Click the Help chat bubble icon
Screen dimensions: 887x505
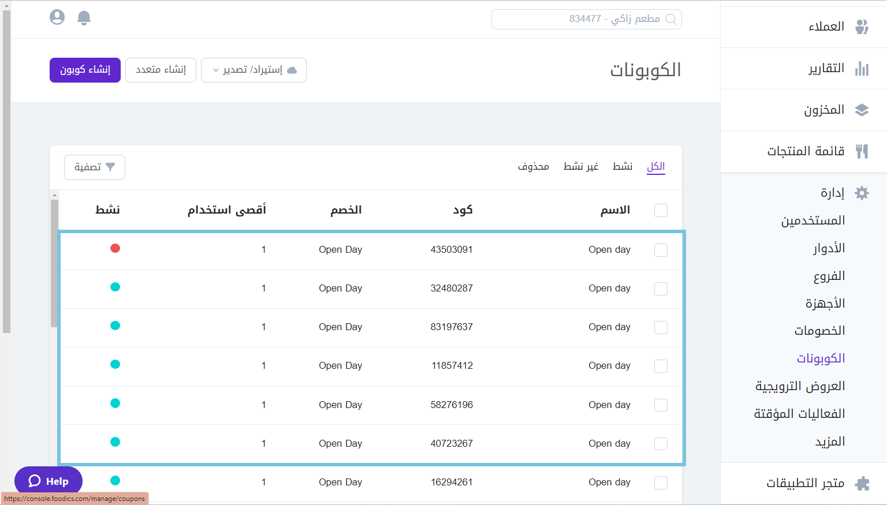pyautogui.click(x=35, y=481)
